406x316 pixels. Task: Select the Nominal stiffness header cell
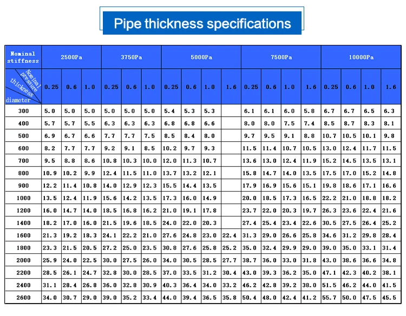coord(23,57)
